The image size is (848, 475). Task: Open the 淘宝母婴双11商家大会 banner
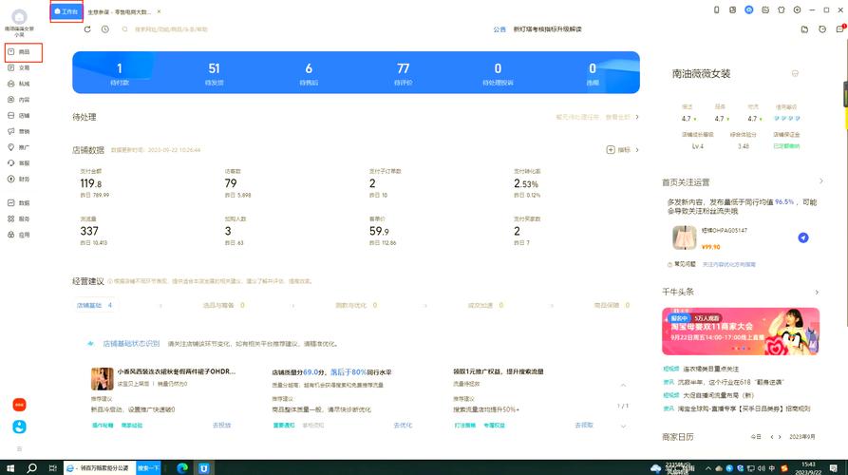[741, 332]
